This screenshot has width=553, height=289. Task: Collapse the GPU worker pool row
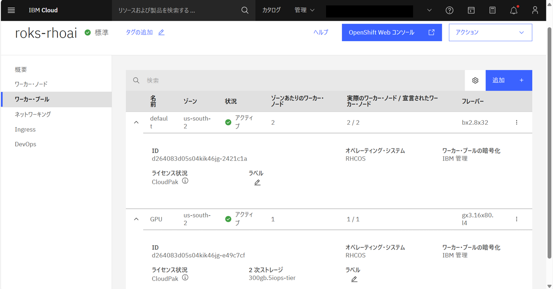tap(136, 219)
